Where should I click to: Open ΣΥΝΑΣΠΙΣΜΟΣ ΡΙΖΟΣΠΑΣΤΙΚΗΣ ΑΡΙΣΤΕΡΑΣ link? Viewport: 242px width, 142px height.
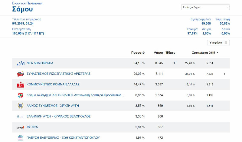tap(58, 74)
